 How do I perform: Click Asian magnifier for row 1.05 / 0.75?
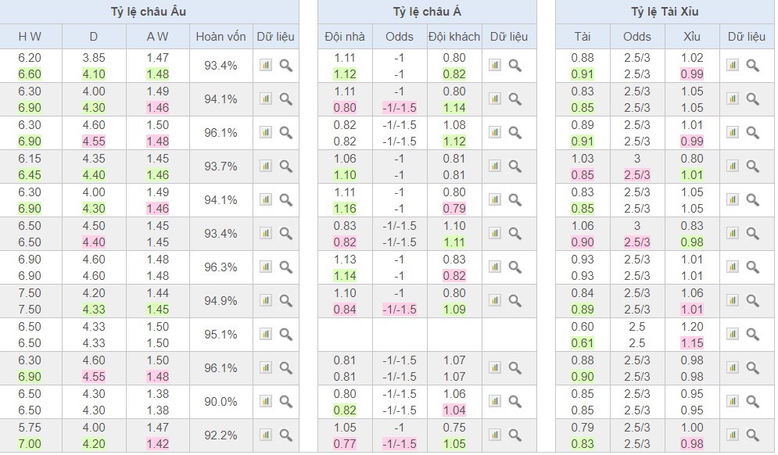pyautogui.click(x=515, y=435)
